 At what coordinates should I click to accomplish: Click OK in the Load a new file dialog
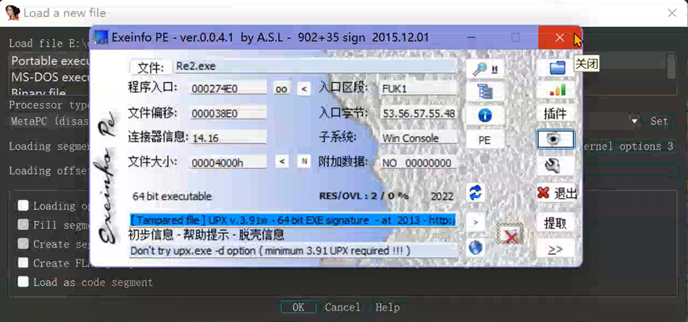(x=298, y=307)
